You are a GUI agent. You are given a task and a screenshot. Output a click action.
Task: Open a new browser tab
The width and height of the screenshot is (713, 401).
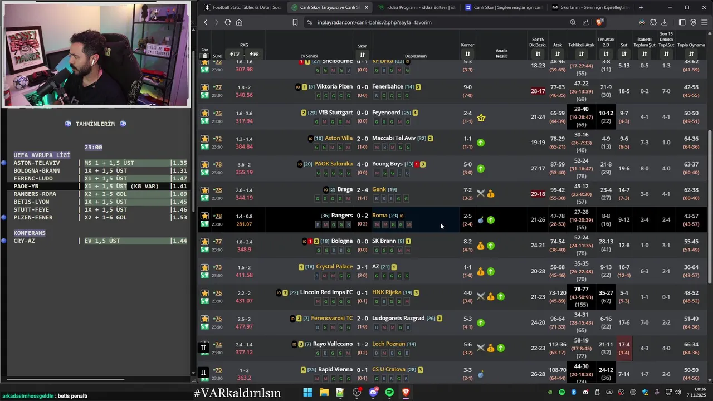coord(641,7)
